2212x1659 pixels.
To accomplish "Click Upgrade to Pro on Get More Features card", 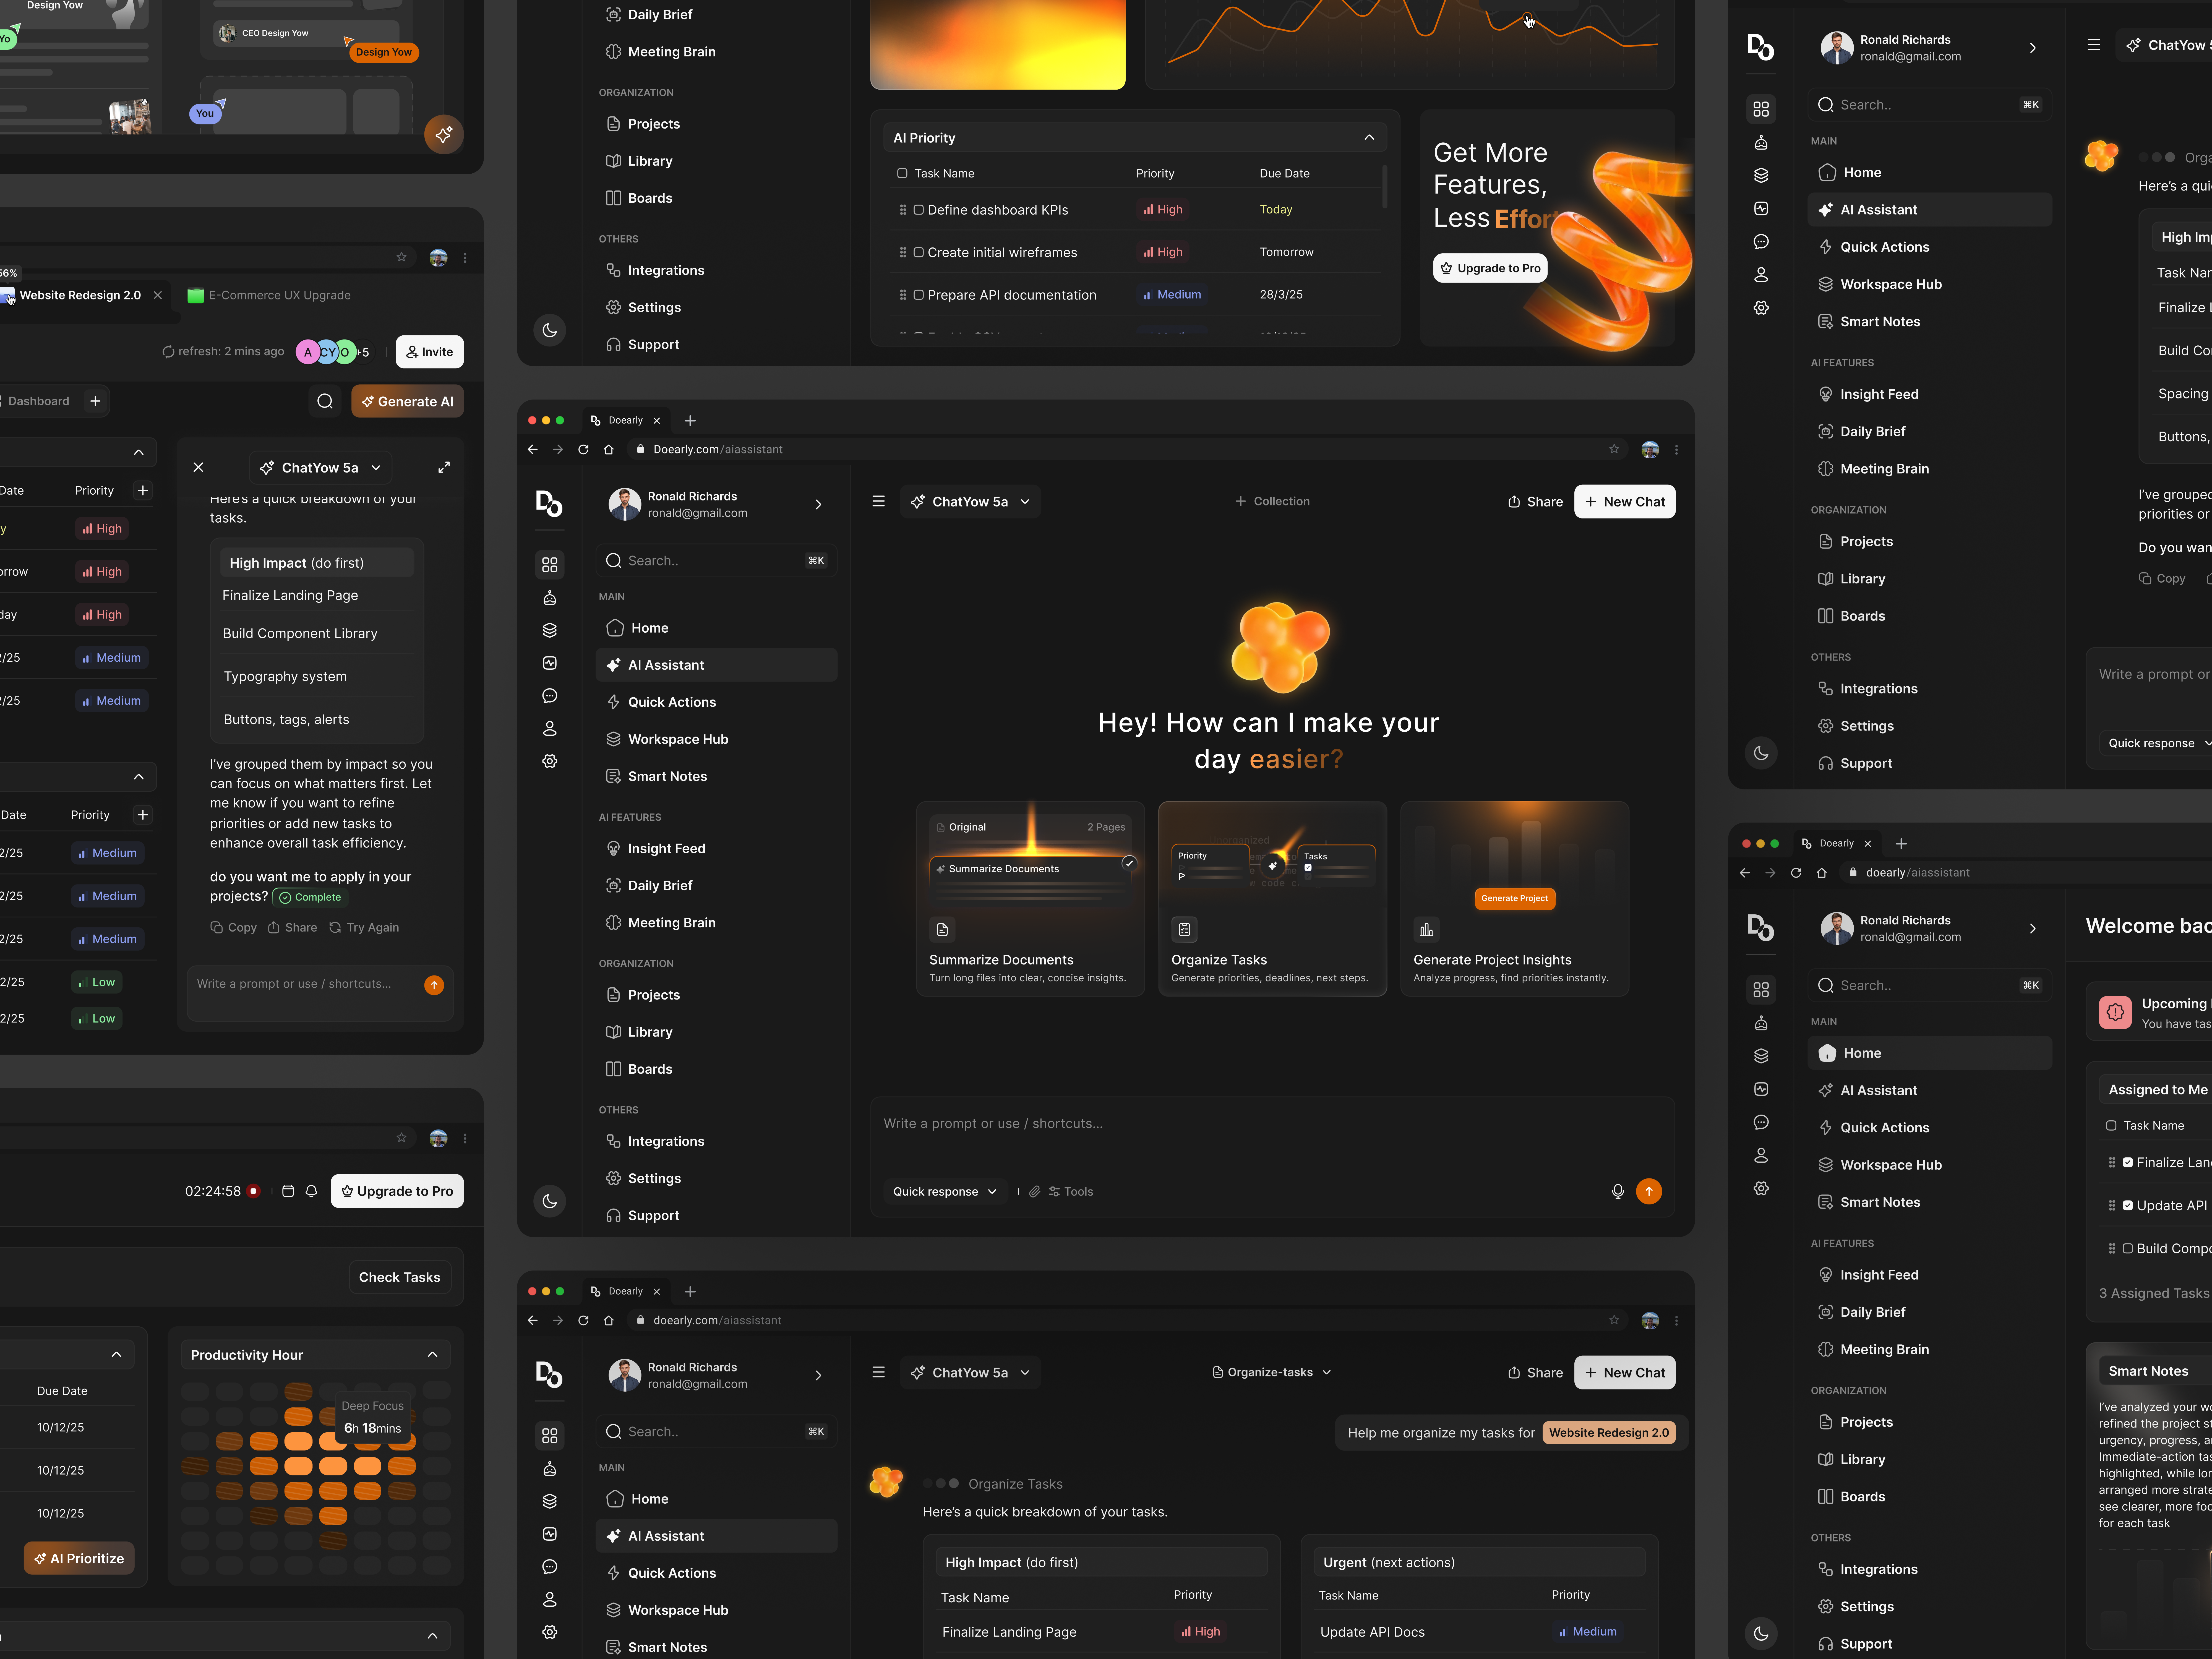I will [x=1490, y=268].
